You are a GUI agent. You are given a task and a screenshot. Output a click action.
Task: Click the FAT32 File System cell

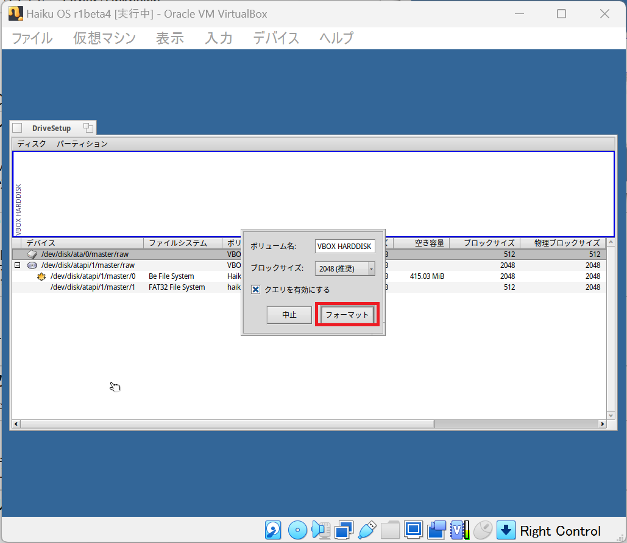177,287
